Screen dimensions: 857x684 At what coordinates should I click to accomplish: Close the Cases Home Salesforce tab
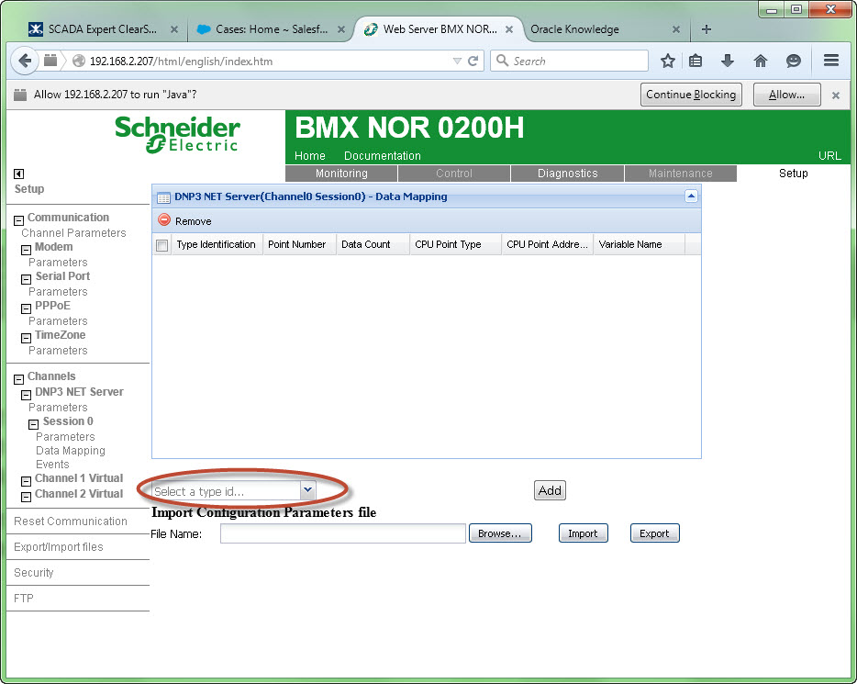click(341, 29)
